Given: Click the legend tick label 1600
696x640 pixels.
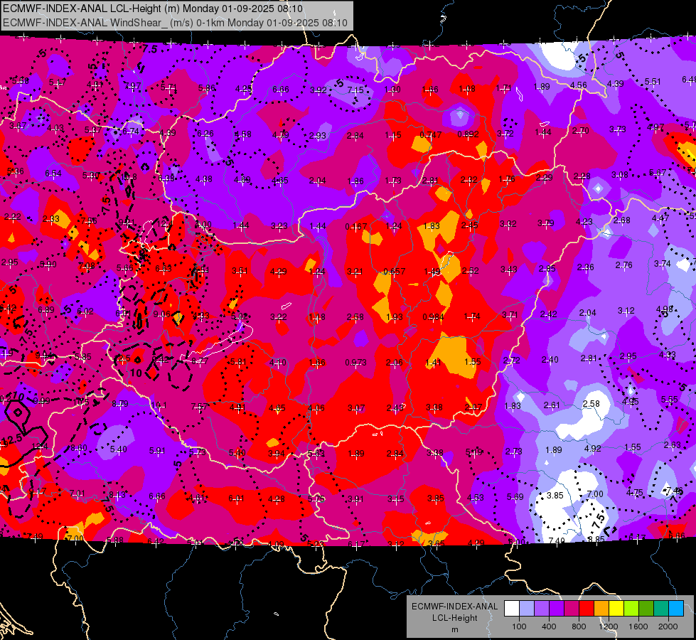Looking at the screenshot, I should 638,626.
